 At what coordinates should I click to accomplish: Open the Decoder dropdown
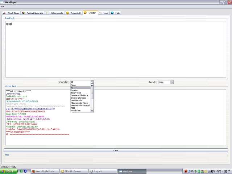coord(166,82)
